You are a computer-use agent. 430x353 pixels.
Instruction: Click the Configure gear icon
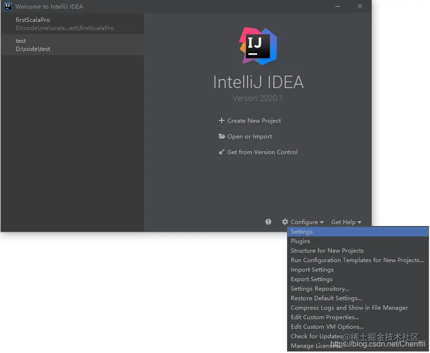click(x=285, y=222)
